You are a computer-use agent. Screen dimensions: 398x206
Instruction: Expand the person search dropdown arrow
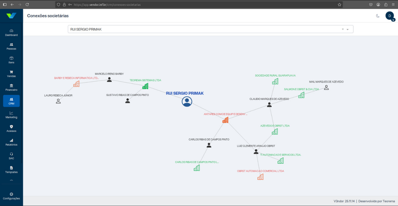pos(348,30)
